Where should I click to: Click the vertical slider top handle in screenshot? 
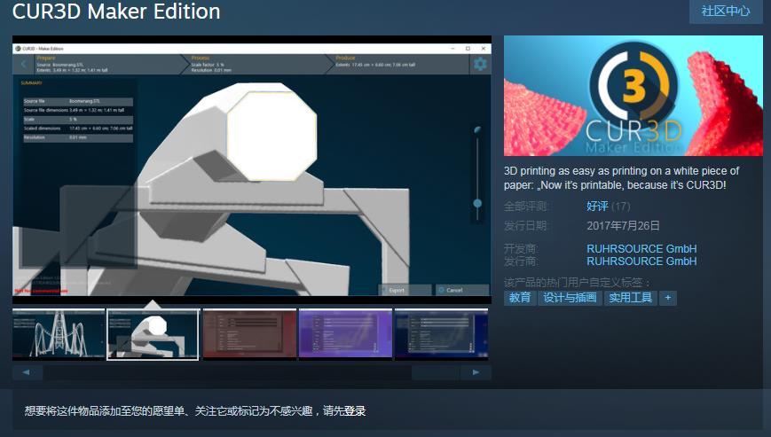(477, 129)
